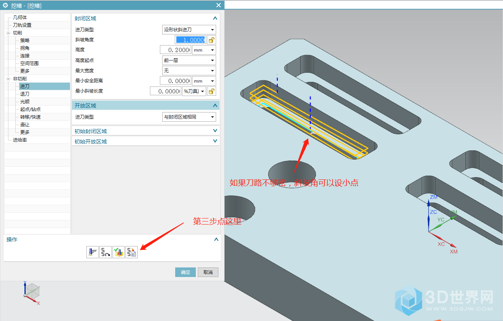Click the view triad cube below the dialog
Image resolution: width=503 pixels, height=321 pixels.
(x=32, y=292)
